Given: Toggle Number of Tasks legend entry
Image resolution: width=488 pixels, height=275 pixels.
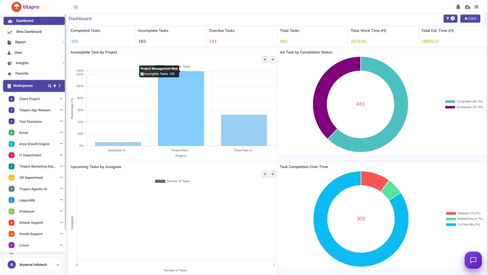Looking at the screenshot, I should [x=173, y=181].
